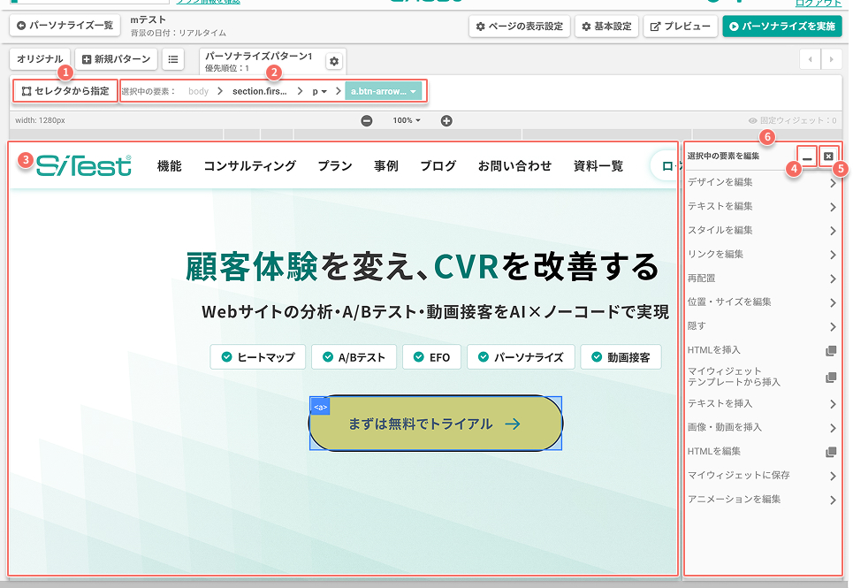The height and width of the screenshot is (588, 853).
Task: Go to next pattern with right arrow
Action: click(x=831, y=58)
